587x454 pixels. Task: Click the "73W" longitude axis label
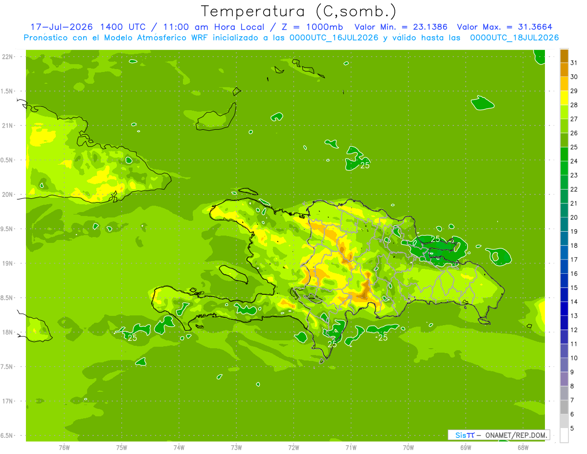[236, 448]
